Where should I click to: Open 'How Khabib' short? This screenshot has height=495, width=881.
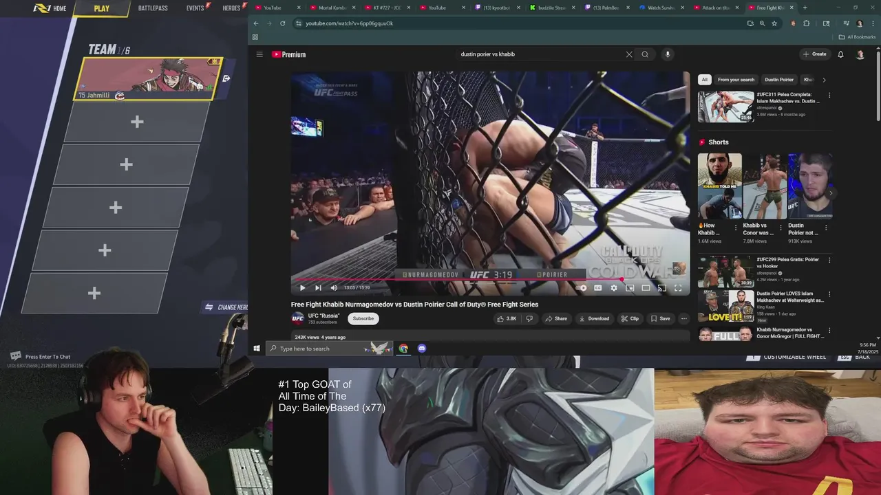719,186
